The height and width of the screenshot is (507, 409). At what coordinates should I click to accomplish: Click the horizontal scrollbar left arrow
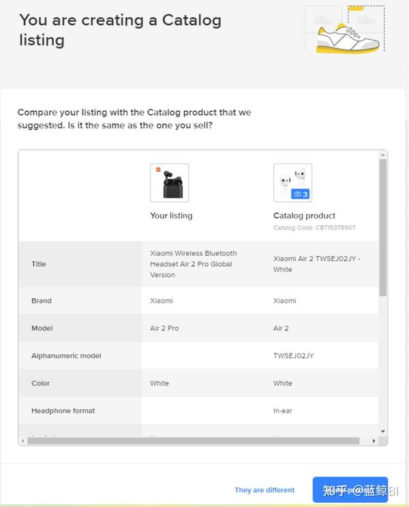[x=23, y=441]
